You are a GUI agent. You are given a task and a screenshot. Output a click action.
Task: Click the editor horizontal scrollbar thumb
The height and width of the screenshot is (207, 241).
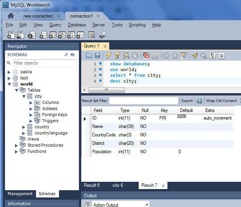[x=107, y=90]
